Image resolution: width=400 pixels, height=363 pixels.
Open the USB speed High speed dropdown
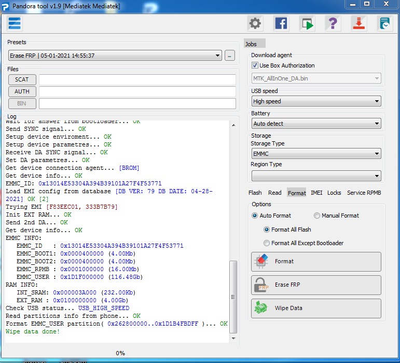click(316, 101)
